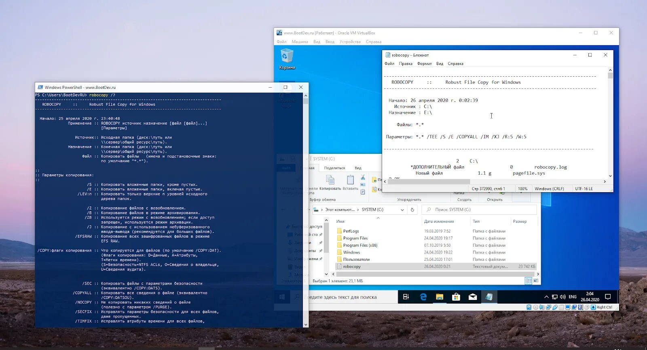The image size is (647, 350).
Task: Expand the Explorer address bar history dropdown
Action: click(x=402, y=210)
